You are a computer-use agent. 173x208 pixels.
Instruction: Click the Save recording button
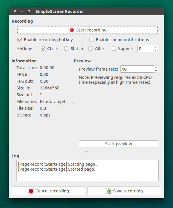pyautogui.click(x=124, y=191)
